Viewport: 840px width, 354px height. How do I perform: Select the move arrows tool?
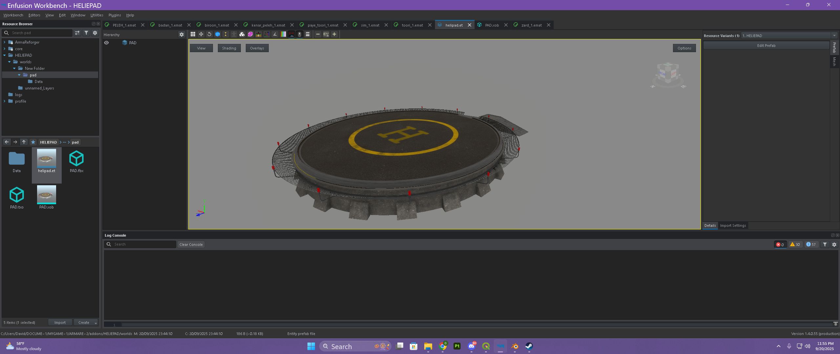click(x=201, y=34)
